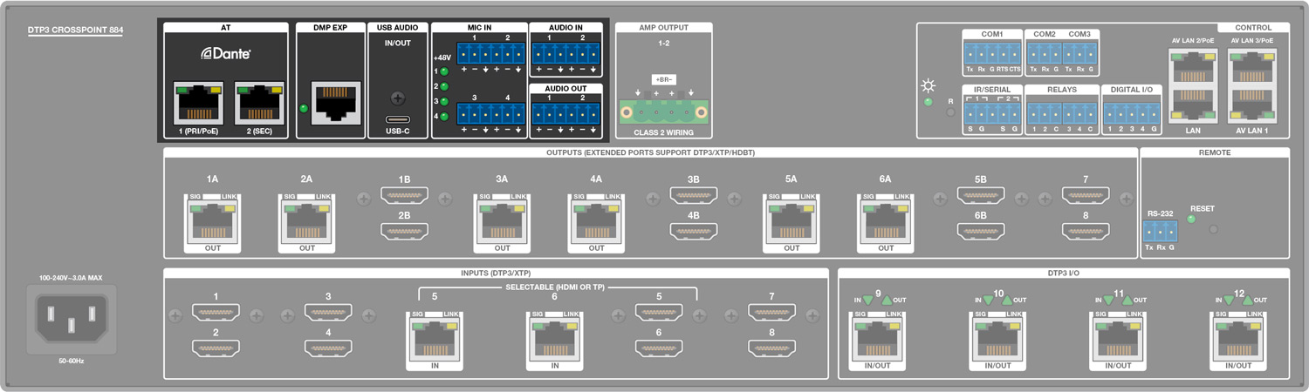Click the IN arrow indicator for port 9
This screenshot has height=392, width=1309.
pos(869,300)
